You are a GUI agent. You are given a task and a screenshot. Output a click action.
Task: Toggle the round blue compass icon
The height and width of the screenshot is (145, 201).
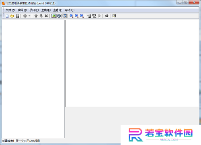(59, 16)
